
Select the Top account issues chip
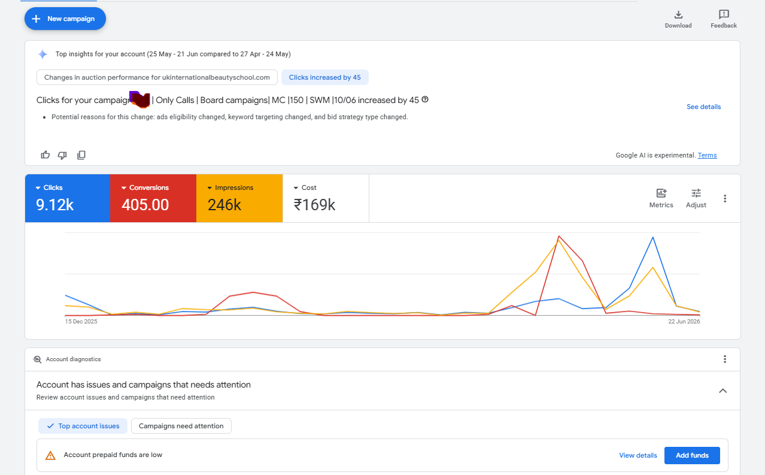click(83, 426)
